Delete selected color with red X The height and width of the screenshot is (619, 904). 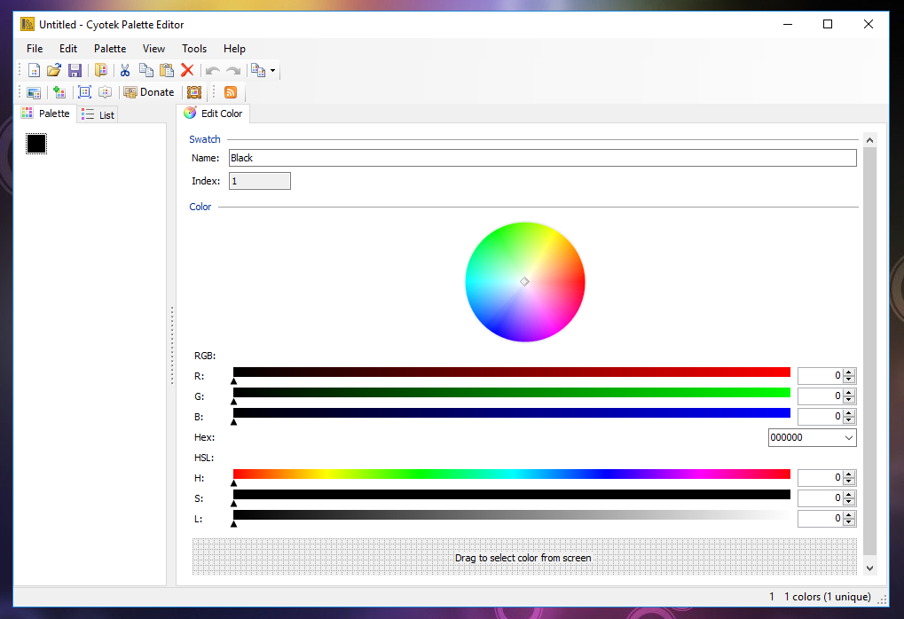click(187, 70)
